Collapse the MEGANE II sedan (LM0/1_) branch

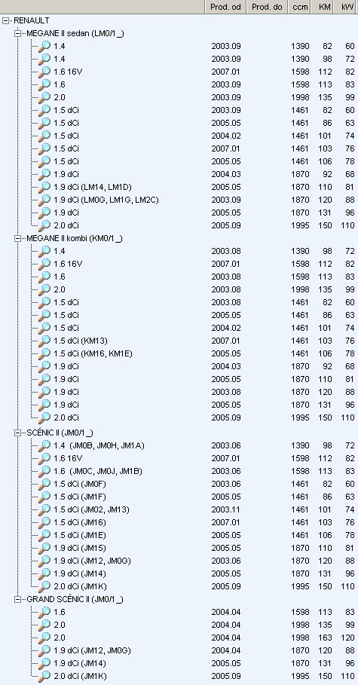(17, 33)
